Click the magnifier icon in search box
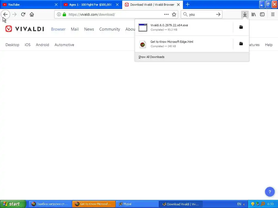The width and height of the screenshot is (278, 208). pos(185,14)
